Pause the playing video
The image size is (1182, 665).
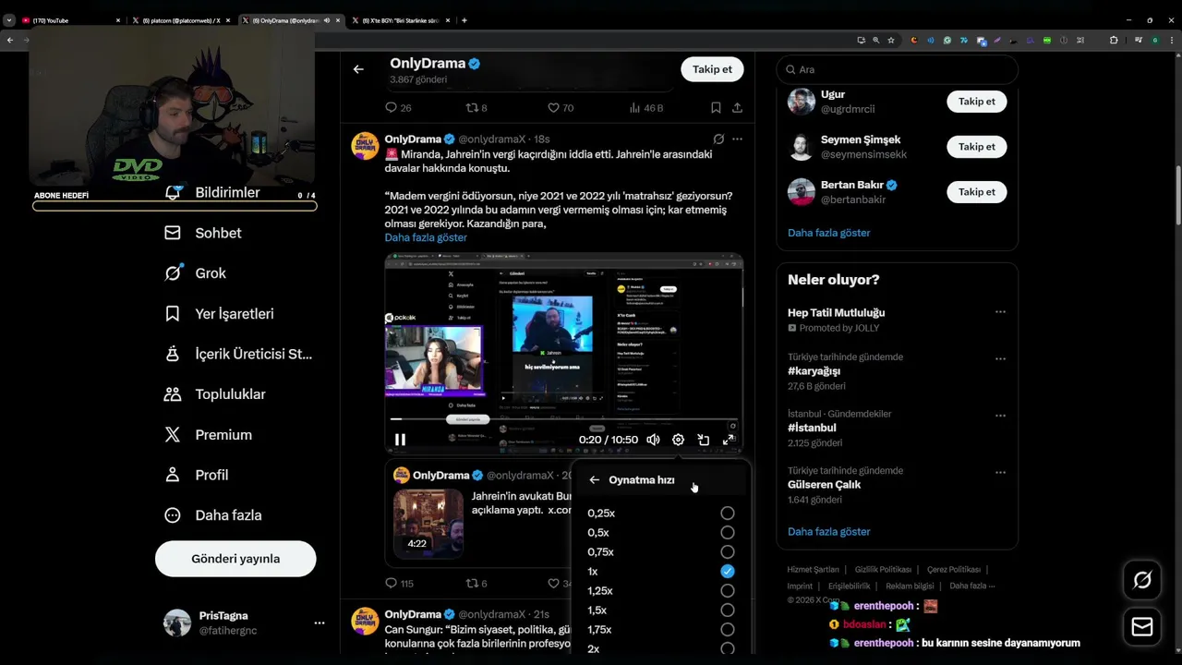[400, 440]
